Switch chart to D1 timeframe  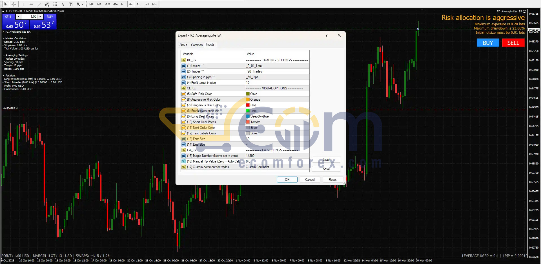pos(139,4)
